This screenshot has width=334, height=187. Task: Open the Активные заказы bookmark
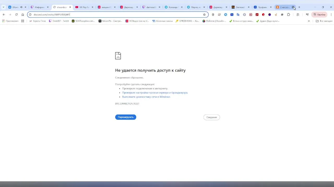point(162,21)
